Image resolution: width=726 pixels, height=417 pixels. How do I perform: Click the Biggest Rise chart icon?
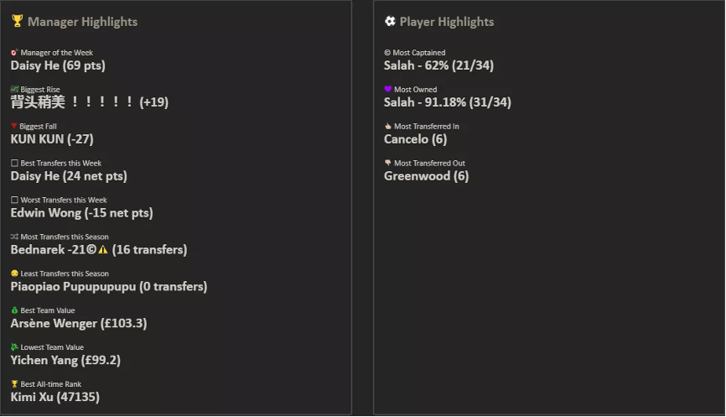click(x=14, y=90)
